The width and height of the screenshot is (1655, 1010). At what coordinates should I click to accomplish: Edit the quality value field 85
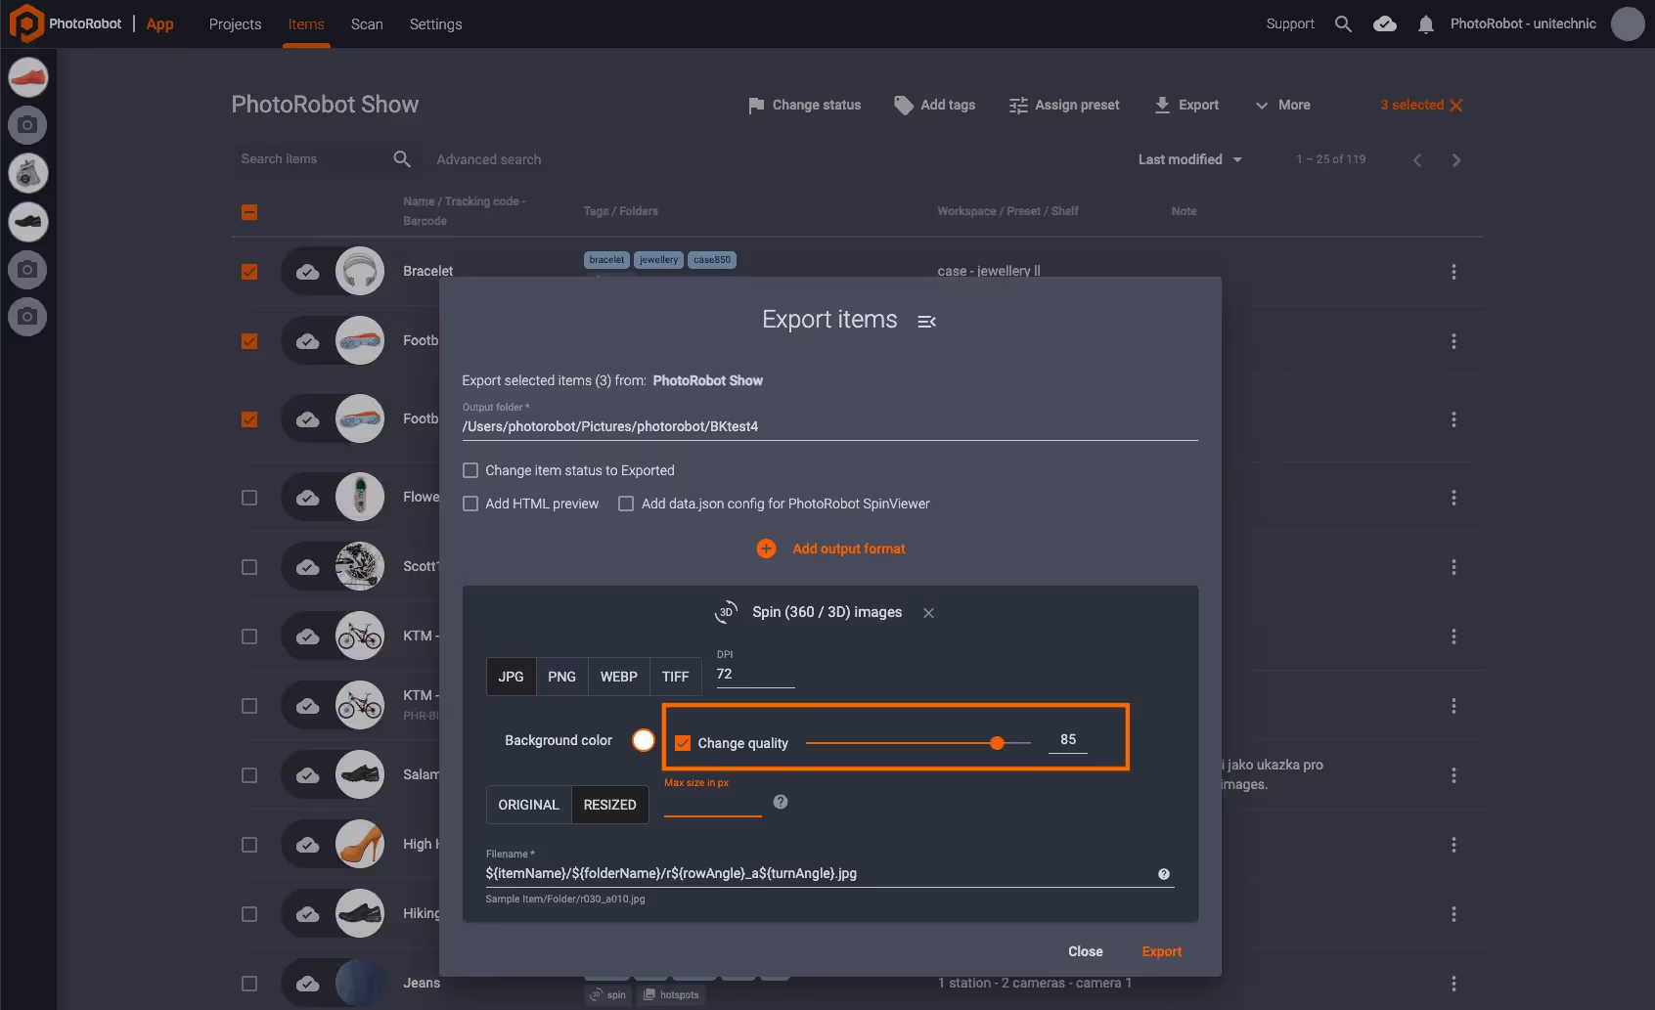pos(1067,740)
